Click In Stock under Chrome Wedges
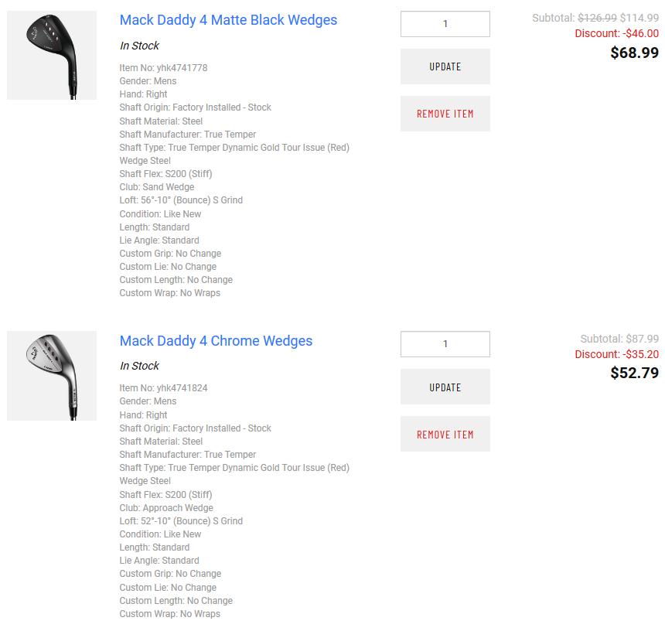665x631 pixels. pyautogui.click(x=139, y=366)
